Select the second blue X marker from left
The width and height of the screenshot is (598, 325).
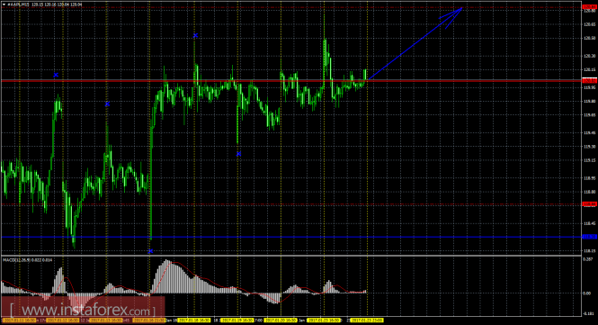coord(108,104)
